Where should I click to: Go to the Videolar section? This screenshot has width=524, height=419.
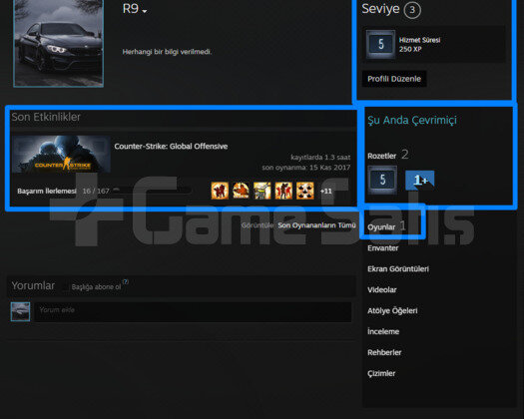coord(382,290)
